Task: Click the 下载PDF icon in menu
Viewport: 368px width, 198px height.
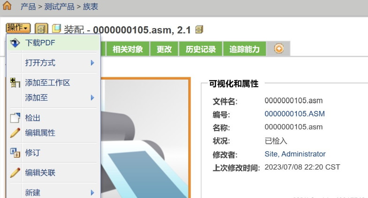Action: (15, 43)
